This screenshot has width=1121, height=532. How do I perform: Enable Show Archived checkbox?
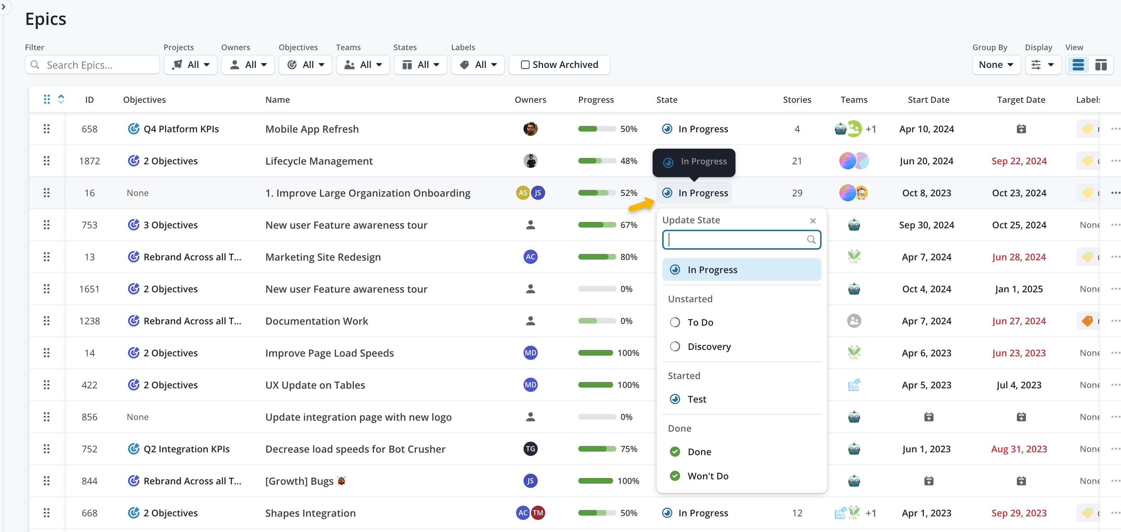[x=525, y=65]
